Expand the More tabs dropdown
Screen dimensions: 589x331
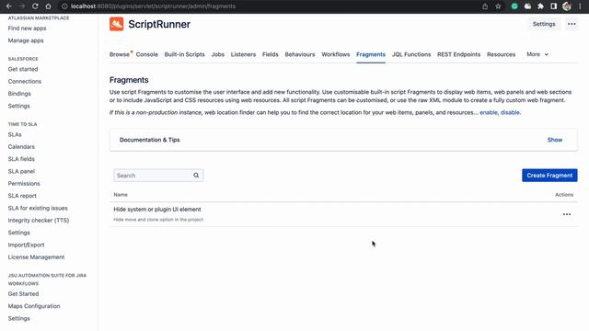[x=537, y=54]
